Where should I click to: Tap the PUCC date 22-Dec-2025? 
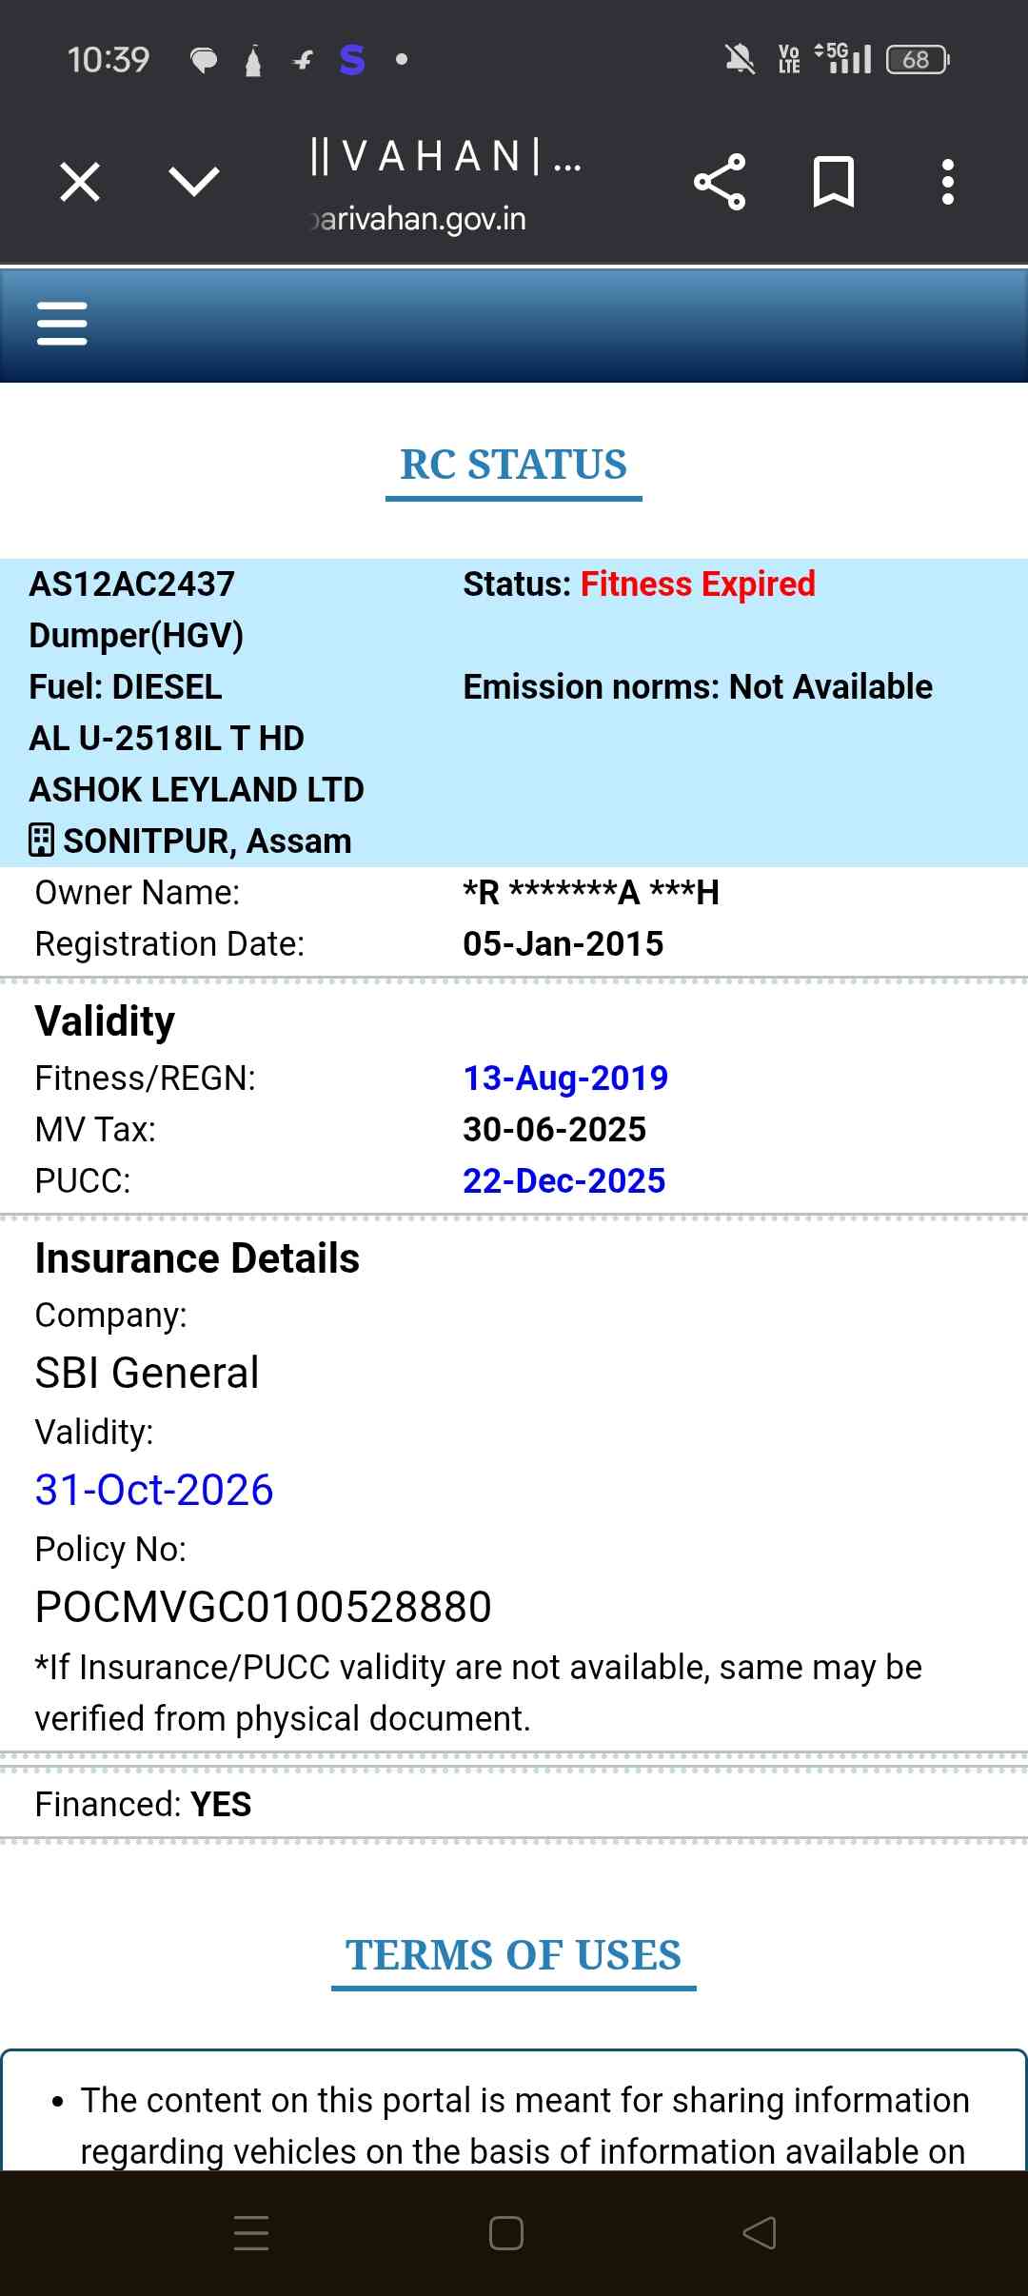tap(563, 1180)
